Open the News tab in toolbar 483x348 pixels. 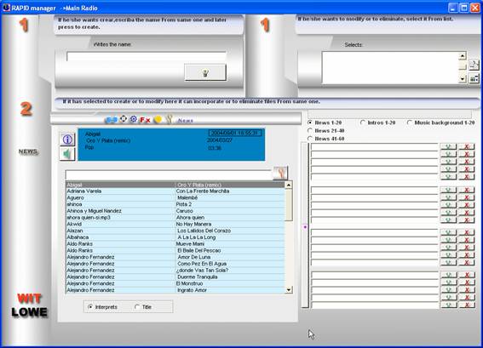pos(185,120)
